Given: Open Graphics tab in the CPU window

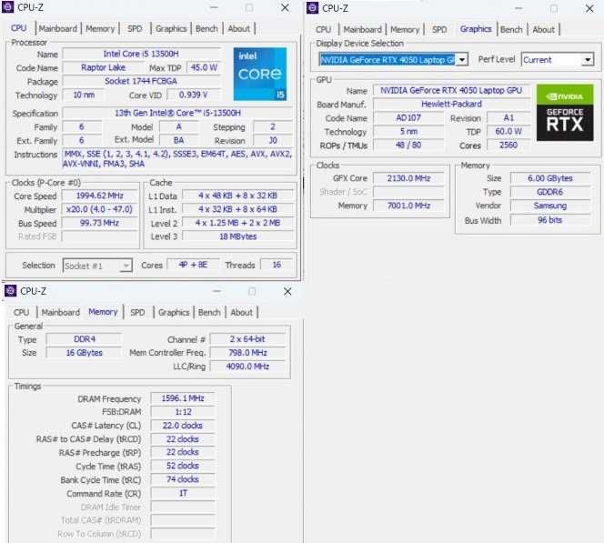Looking at the screenshot, I should [x=171, y=28].
